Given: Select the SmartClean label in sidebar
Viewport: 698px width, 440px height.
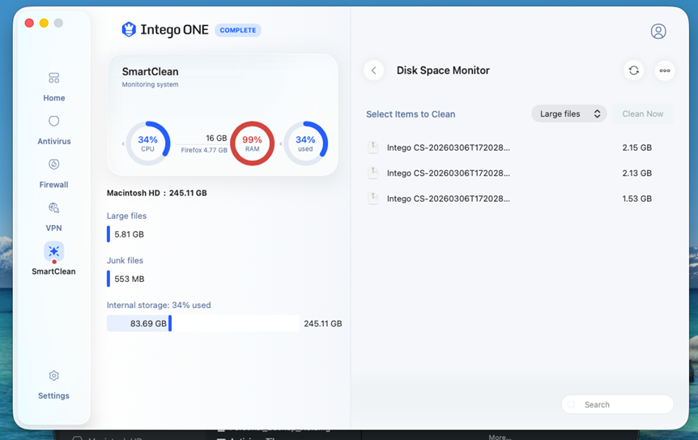Looking at the screenshot, I should tap(54, 271).
